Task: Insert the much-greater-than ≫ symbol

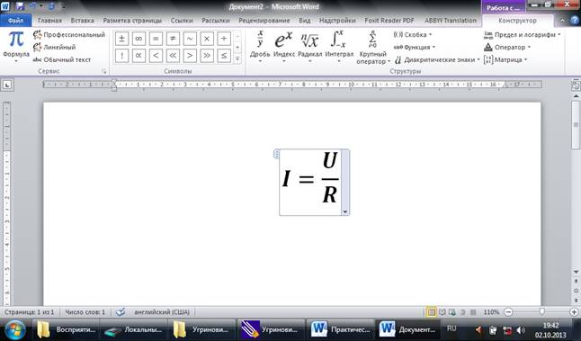Action: [x=207, y=56]
